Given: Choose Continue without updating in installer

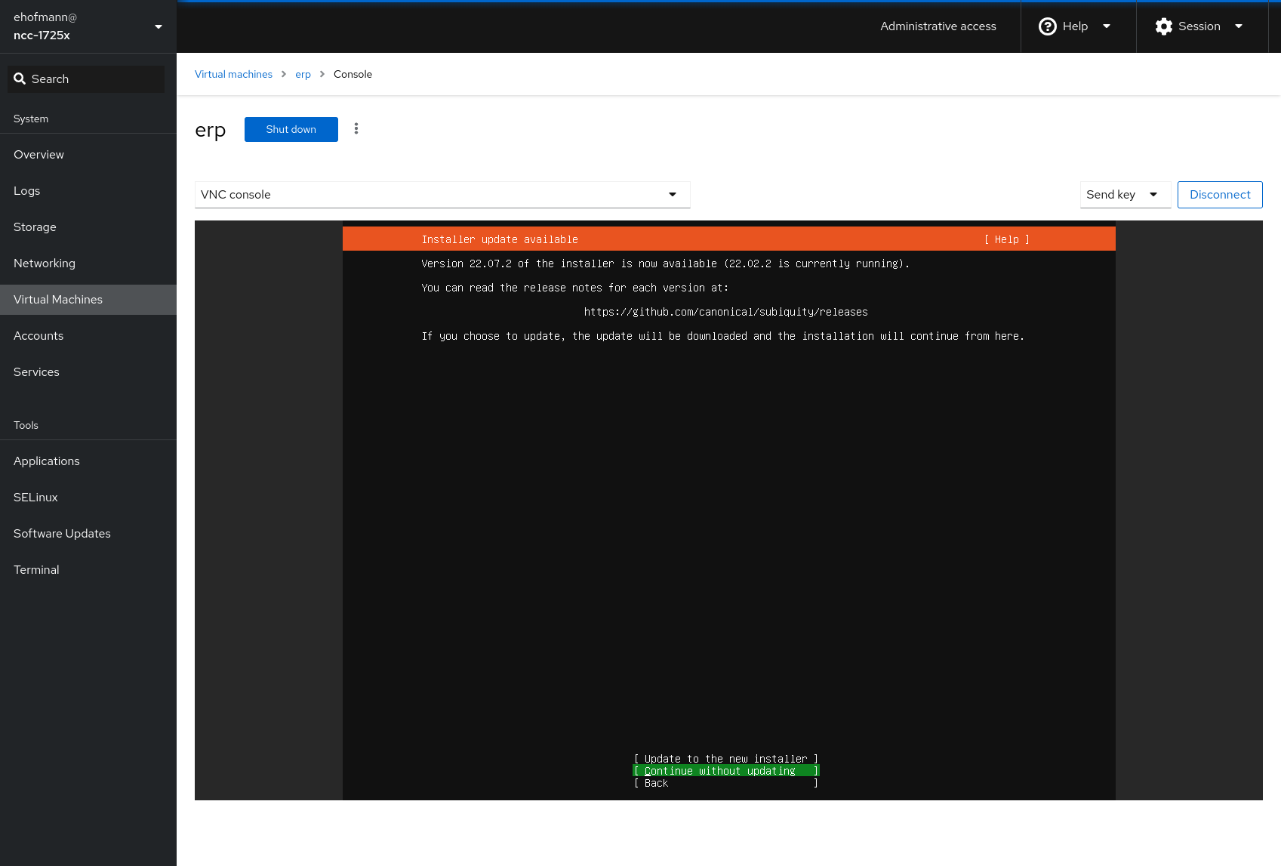Looking at the screenshot, I should (x=725, y=771).
